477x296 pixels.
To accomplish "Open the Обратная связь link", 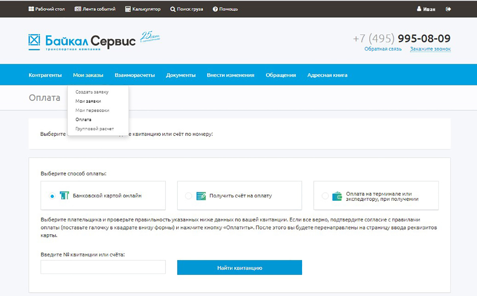I will tap(383, 49).
